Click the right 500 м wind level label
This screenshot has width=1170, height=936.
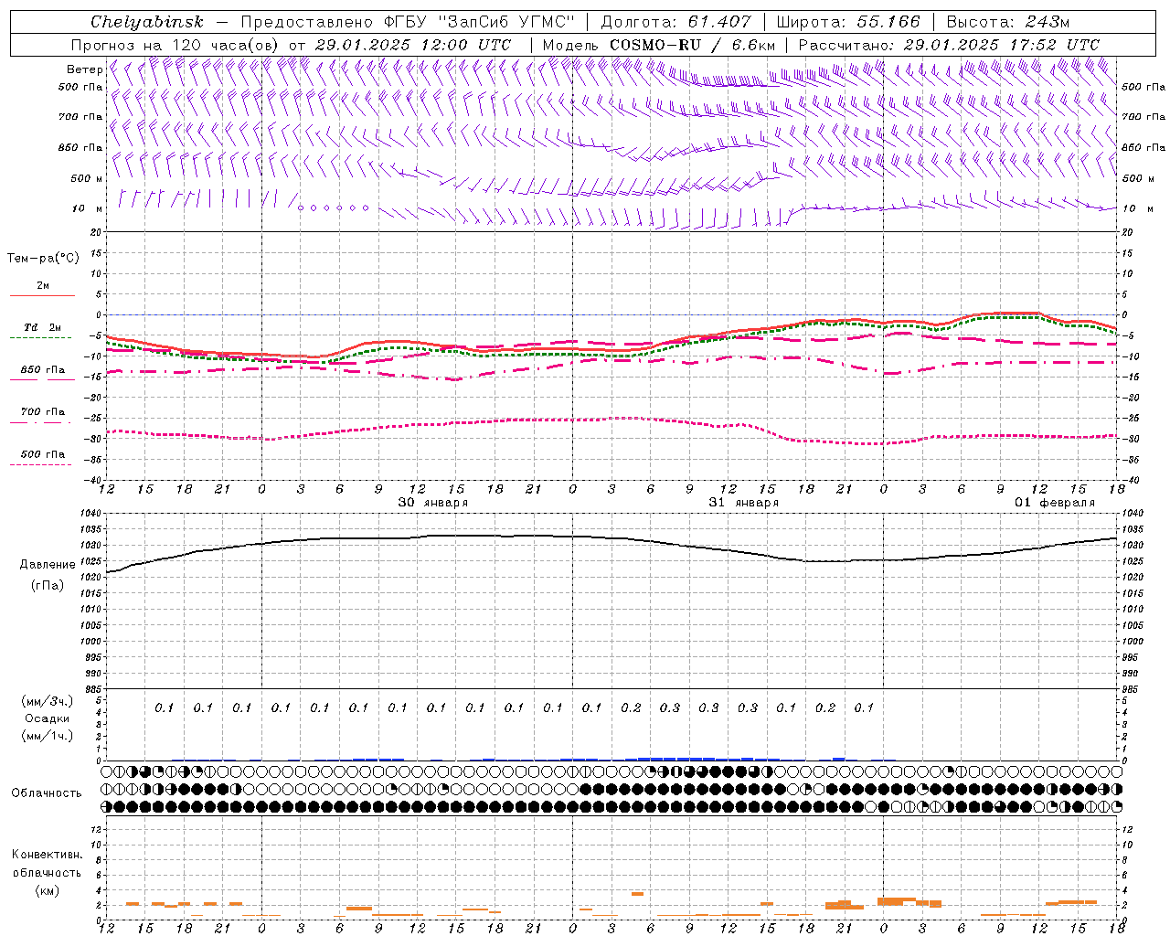tap(1137, 178)
